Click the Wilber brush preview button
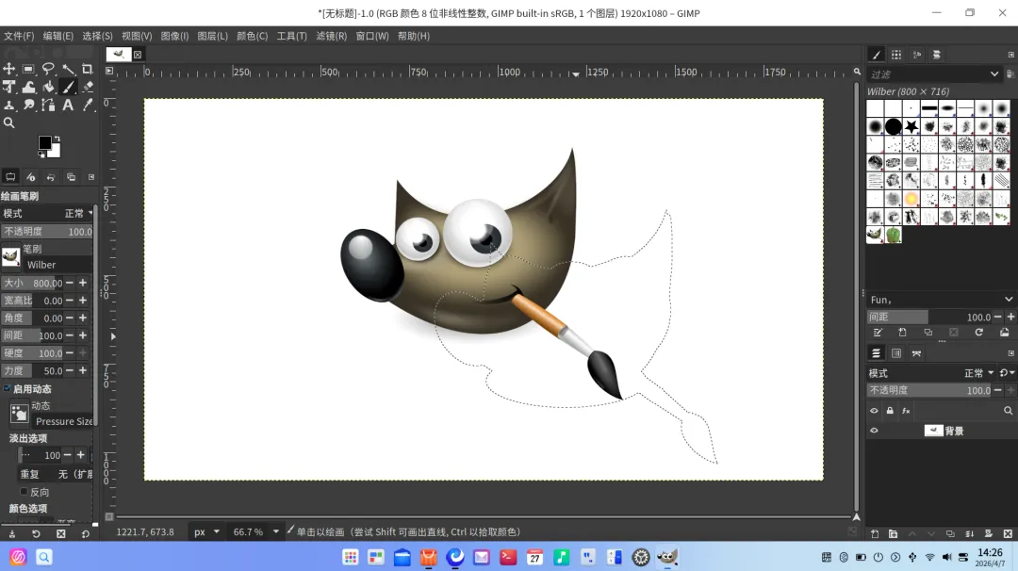The width and height of the screenshot is (1018, 571). point(10,257)
